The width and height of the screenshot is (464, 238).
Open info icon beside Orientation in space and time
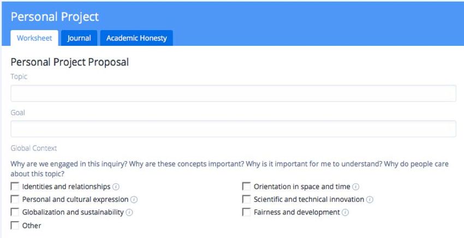356,187
